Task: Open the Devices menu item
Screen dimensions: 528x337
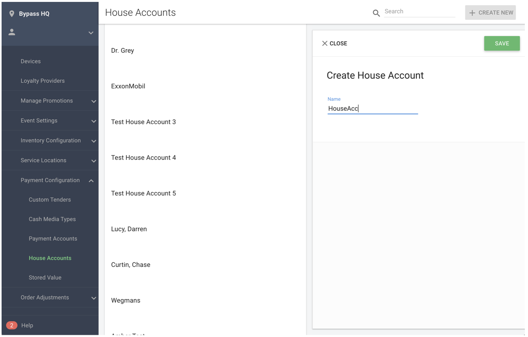Action: 30,61
